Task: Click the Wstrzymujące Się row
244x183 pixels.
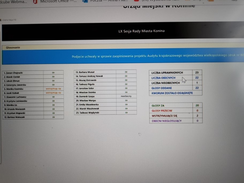Action: pyautogui.click(x=176, y=116)
